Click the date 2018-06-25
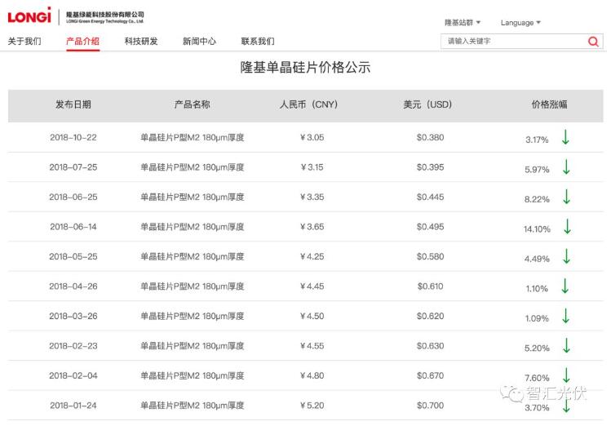 pyautogui.click(x=73, y=197)
